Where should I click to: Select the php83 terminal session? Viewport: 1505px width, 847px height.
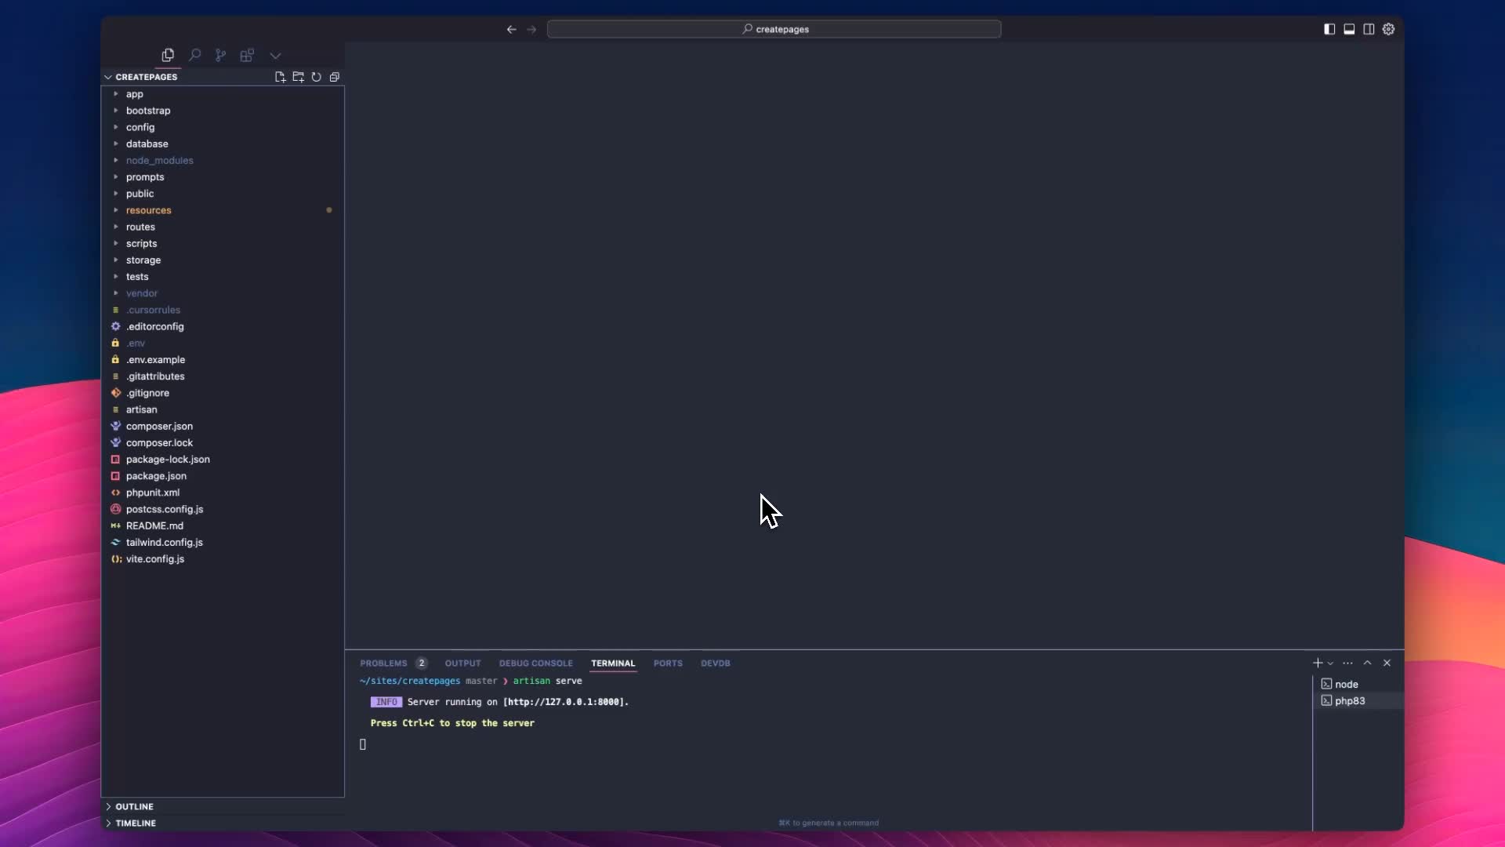tap(1358, 701)
